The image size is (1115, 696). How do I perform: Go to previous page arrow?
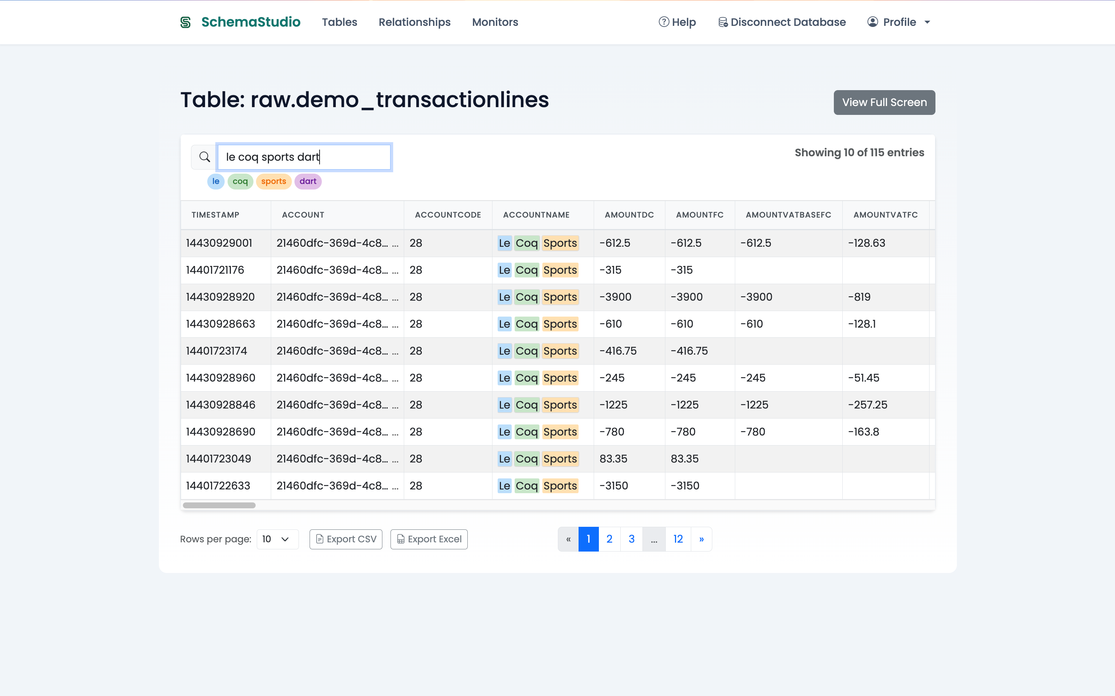[x=568, y=539]
